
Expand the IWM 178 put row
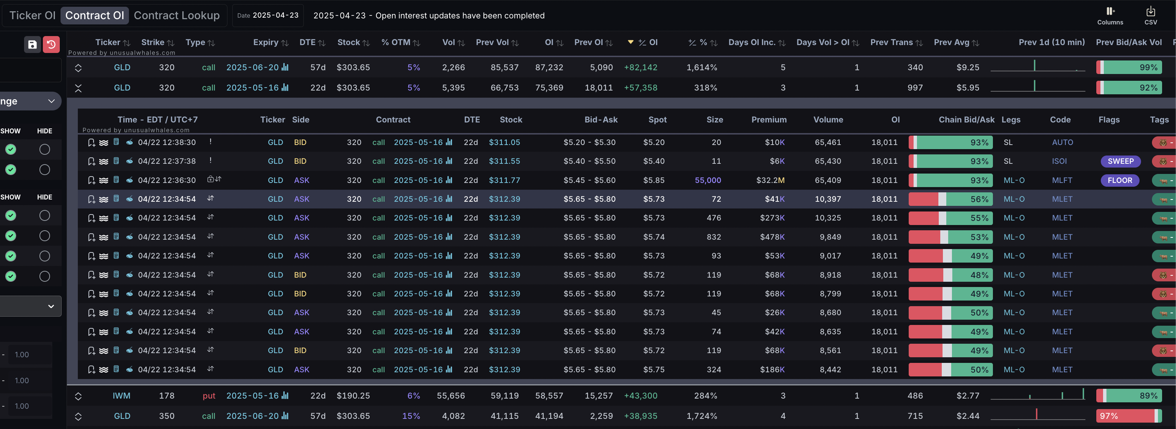coord(78,396)
